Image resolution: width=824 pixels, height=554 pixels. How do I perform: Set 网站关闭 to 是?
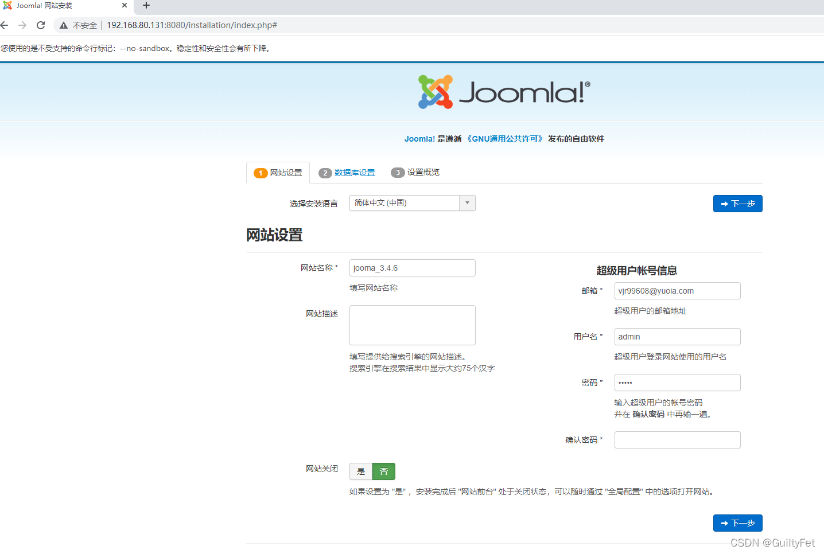pyautogui.click(x=361, y=471)
